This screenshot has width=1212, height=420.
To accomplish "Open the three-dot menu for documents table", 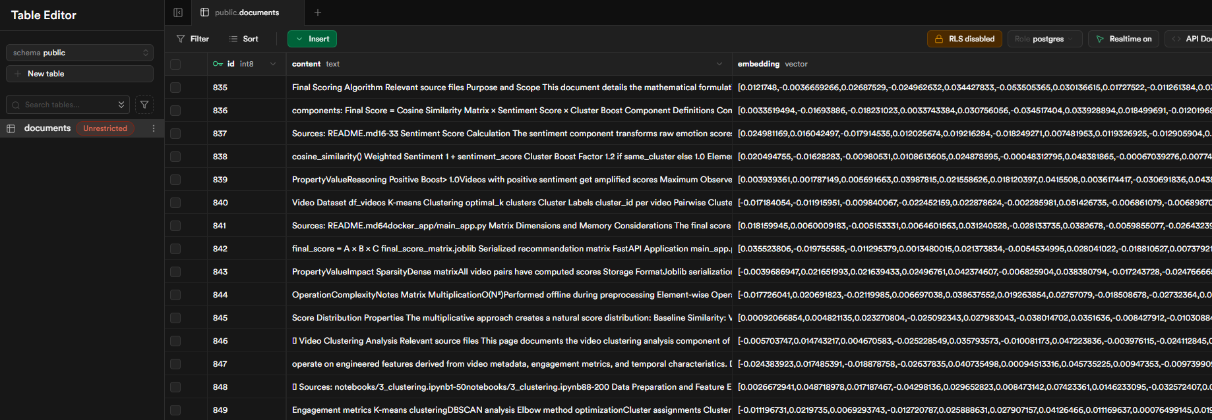I will click(x=154, y=128).
